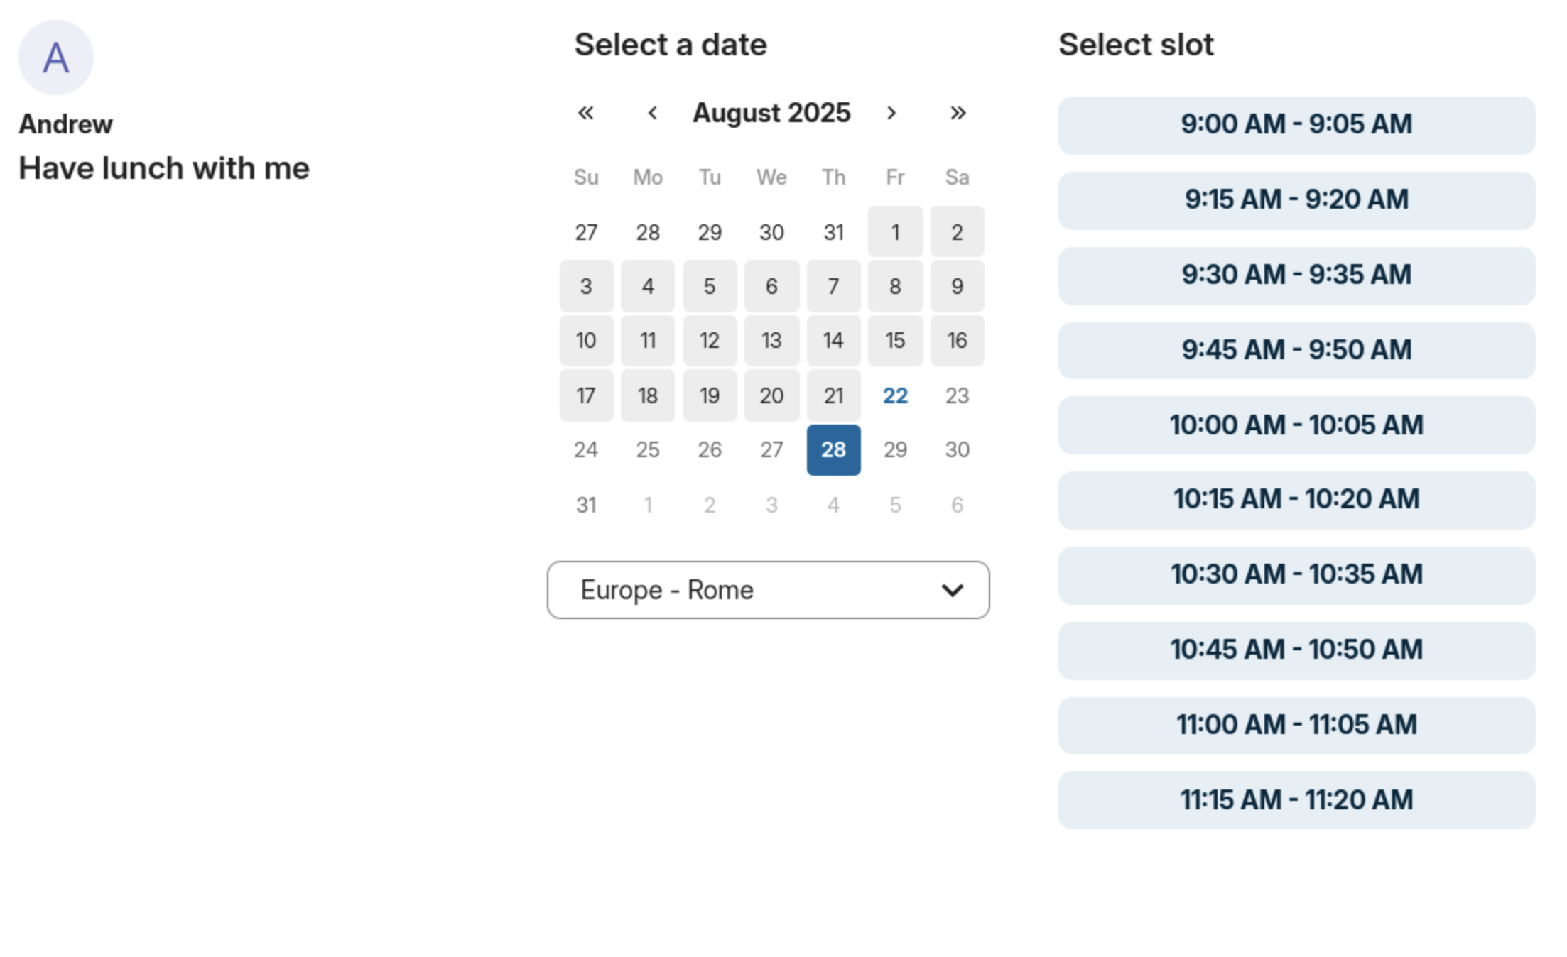Jump forward one year with double-right arrow

957,113
